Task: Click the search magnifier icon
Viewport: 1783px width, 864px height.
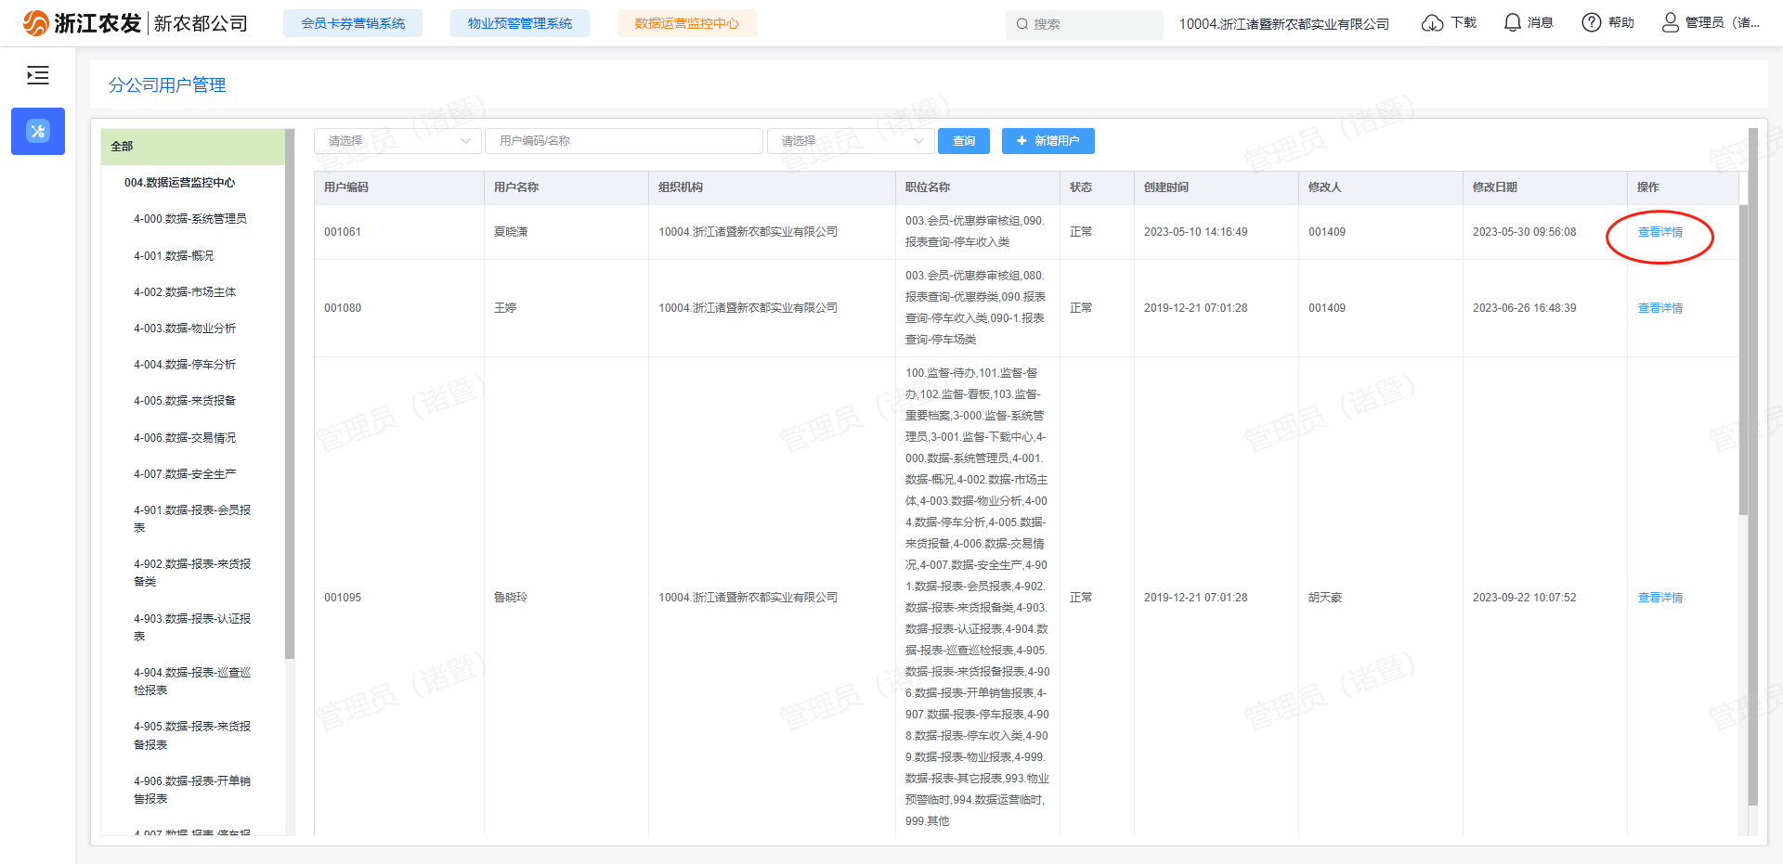Action: click(1022, 24)
